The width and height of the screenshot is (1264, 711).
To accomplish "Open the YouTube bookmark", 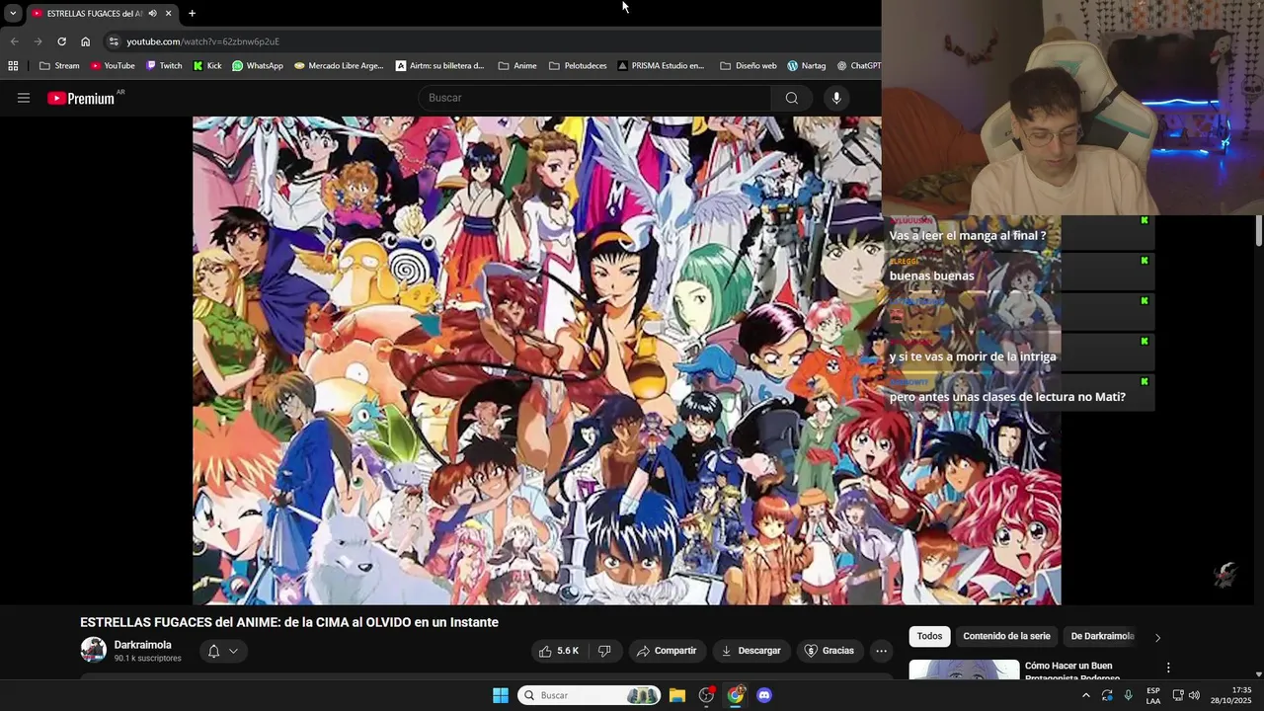I will 112,66.
